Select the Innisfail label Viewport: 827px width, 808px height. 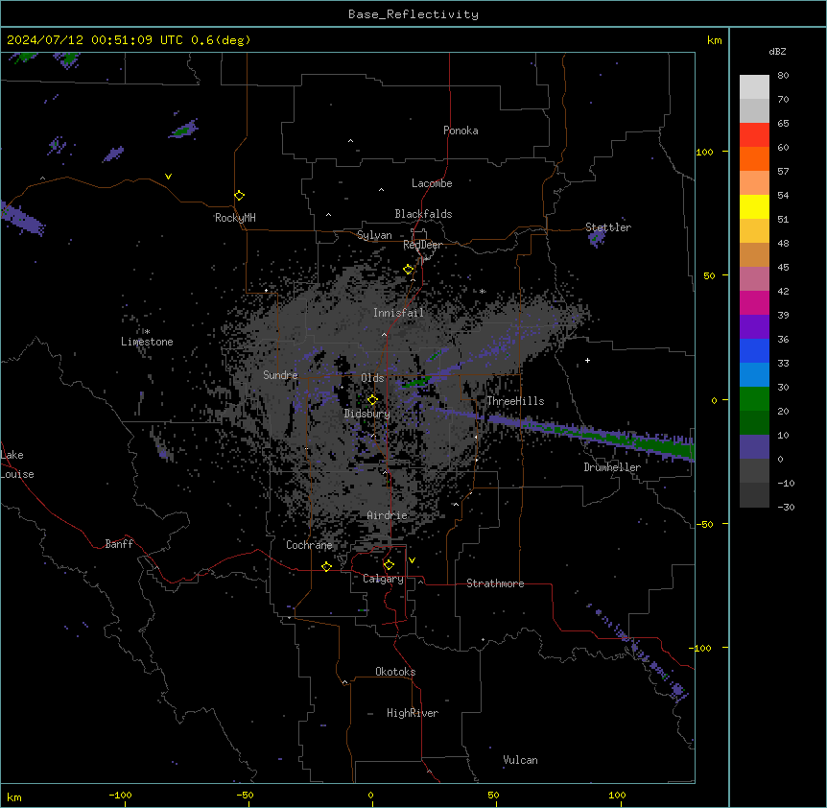(398, 313)
